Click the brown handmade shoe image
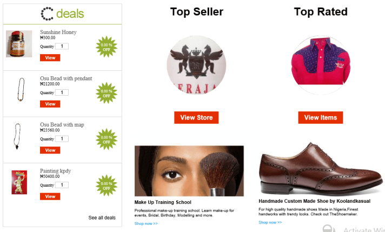 321,169
